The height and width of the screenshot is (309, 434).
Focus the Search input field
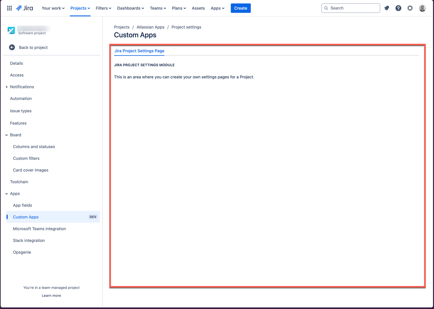[x=351, y=8]
